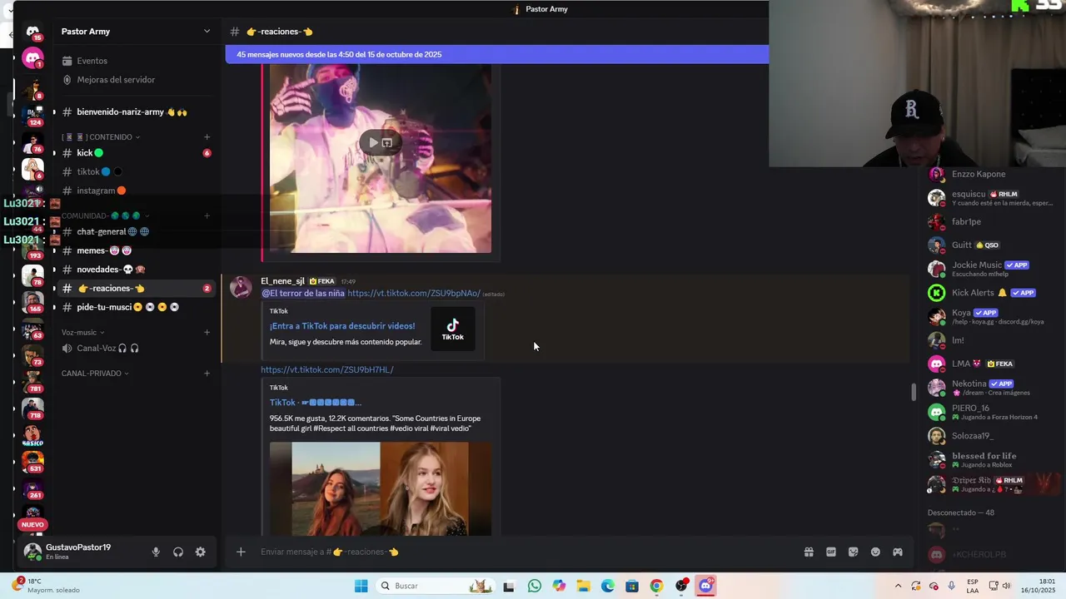Open the server icon with badge 193
The width and height of the screenshot is (1066, 599).
32,249
